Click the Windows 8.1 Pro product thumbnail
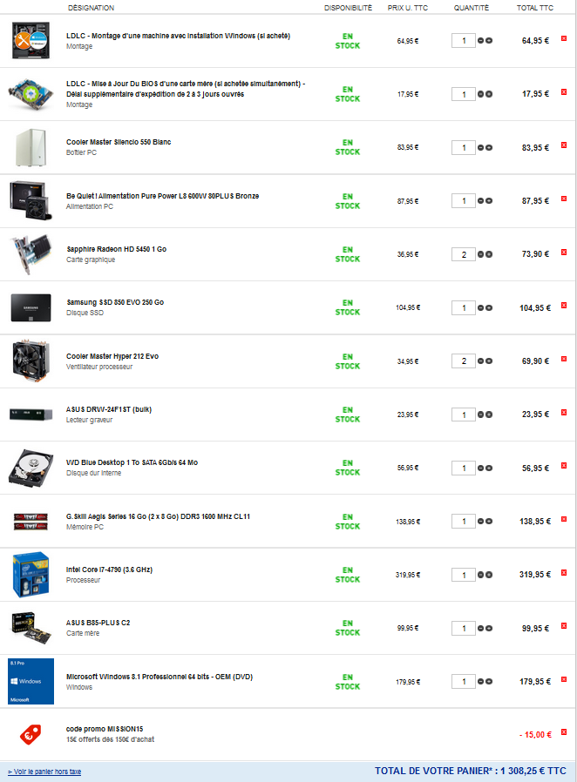The height and width of the screenshot is (782, 577). tap(31, 681)
